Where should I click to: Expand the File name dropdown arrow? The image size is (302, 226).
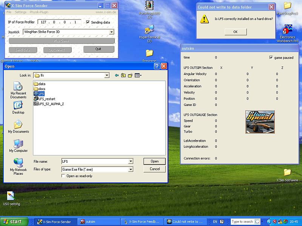131,161
